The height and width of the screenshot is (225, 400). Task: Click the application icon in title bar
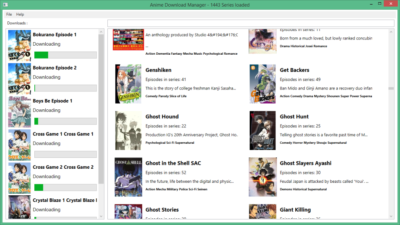pyautogui.click(x=5, y=5)
